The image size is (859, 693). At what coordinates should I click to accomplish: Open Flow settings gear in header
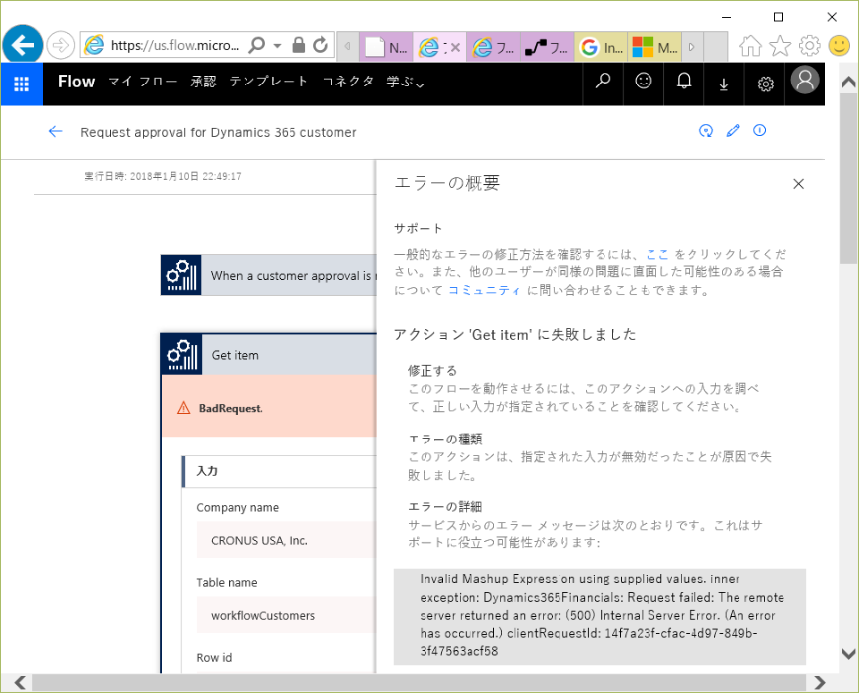point(765,84)
